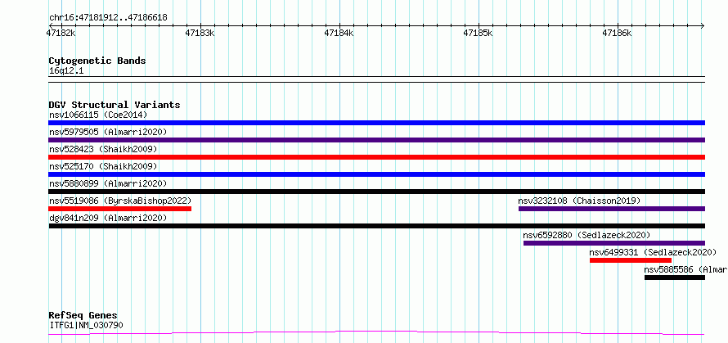Image resolution: width=728 pixels, height=343 pixels.
Task: Open dgv841n209 (Almarri2020) variant label
Action: pos(108,218)
